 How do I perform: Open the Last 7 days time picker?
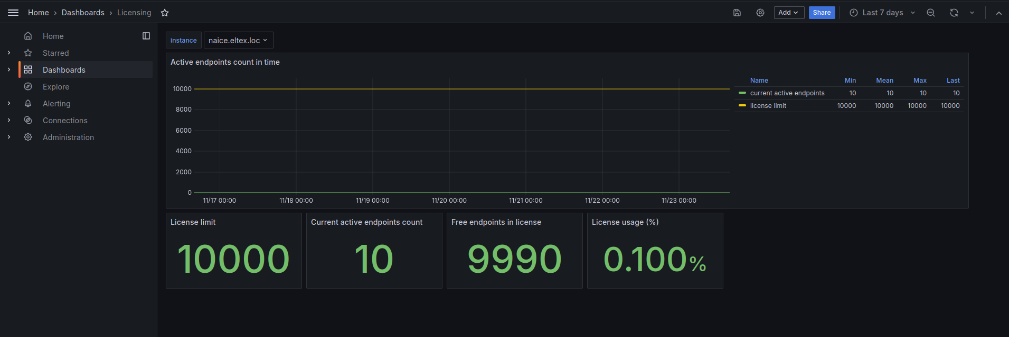pos(882,13)
